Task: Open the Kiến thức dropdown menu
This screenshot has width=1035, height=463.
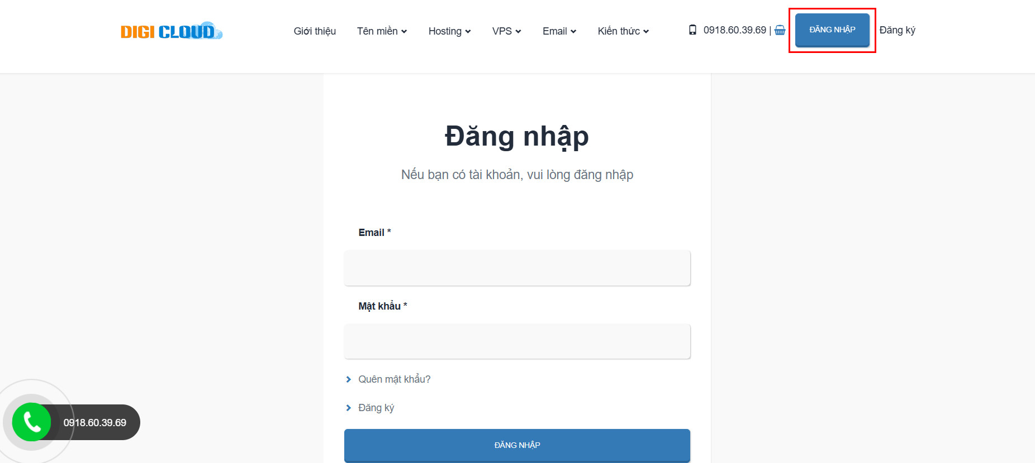Action: pyautogui.click(x=623, y=31)
